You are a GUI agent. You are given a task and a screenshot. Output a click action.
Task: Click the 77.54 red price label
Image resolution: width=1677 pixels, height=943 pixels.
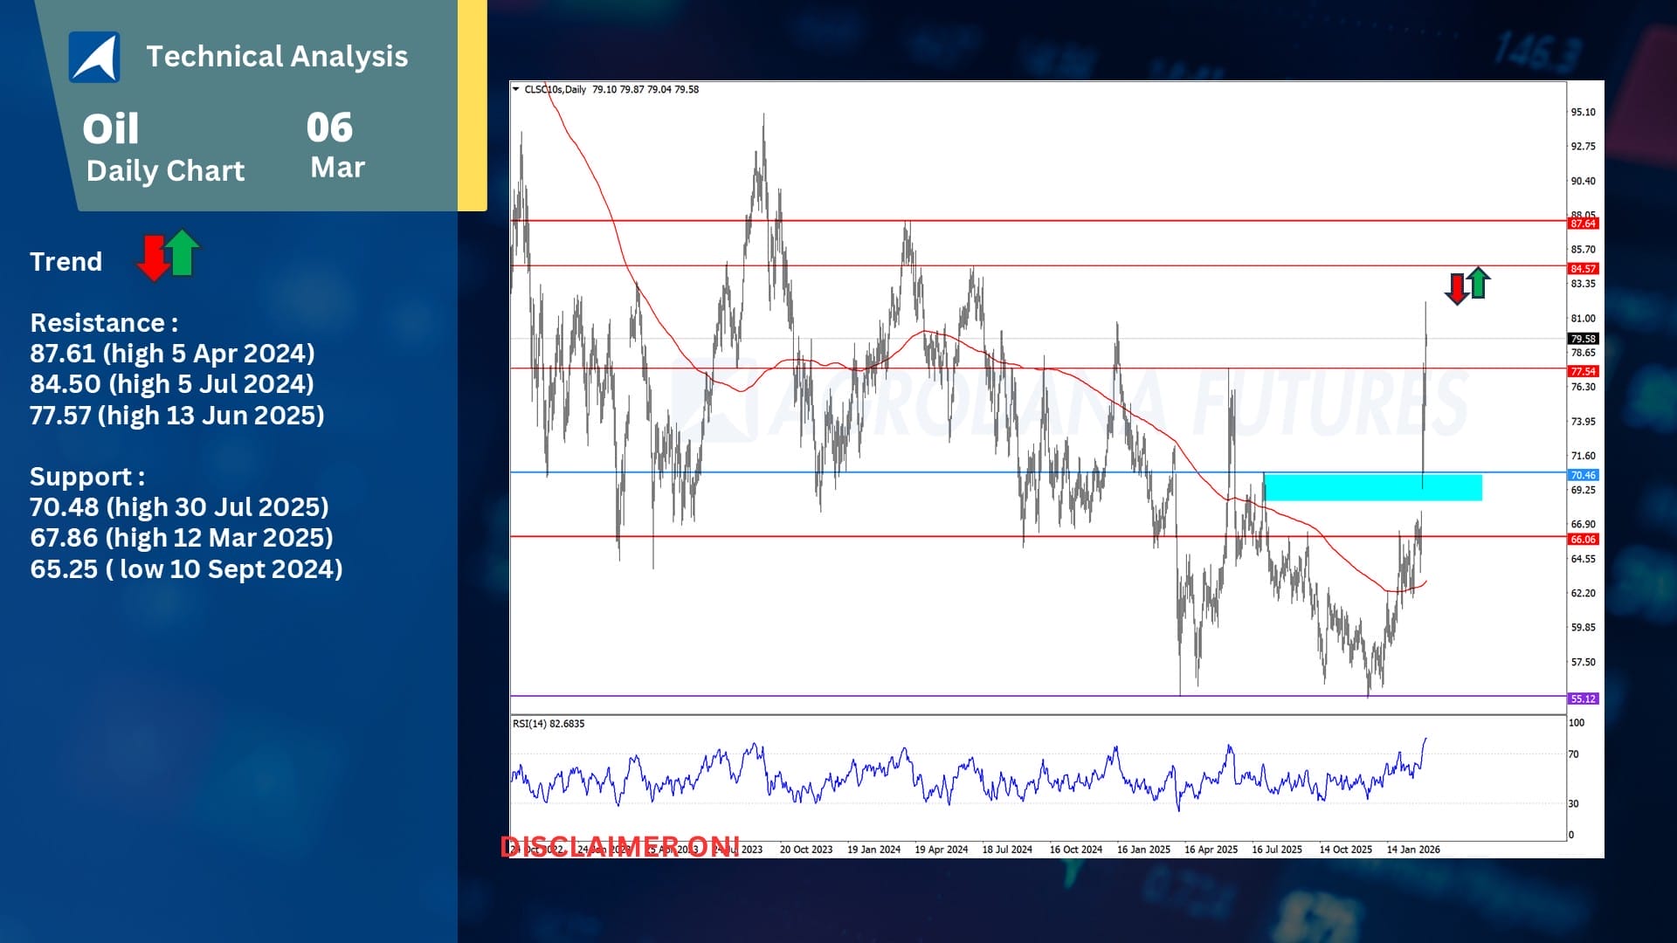click(1583, 371)
